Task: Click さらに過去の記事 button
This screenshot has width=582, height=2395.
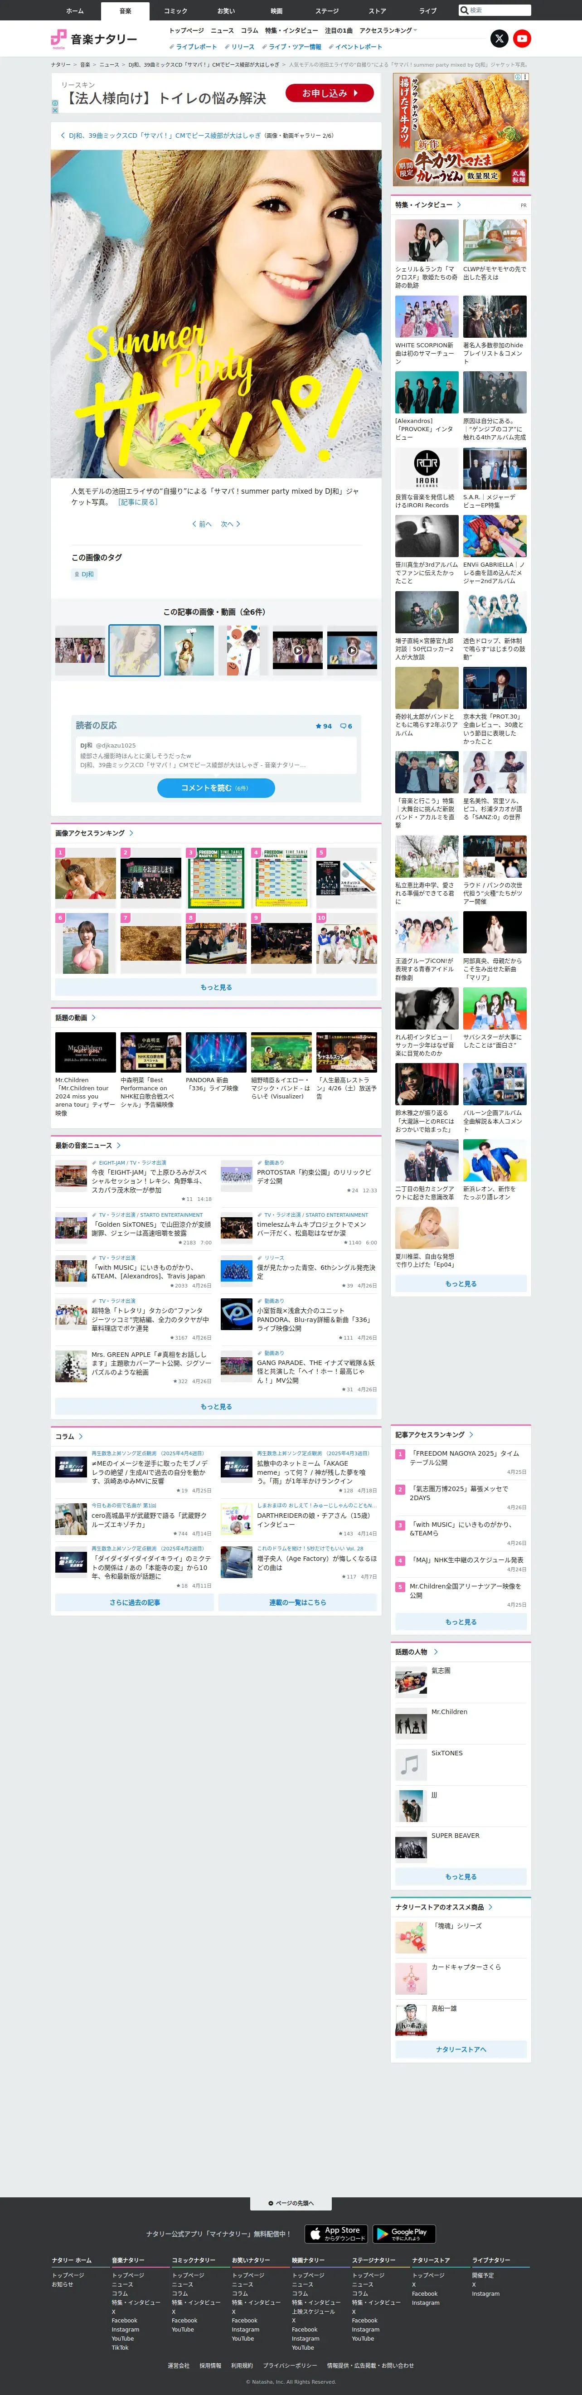Action: [x=135, y=1603]
